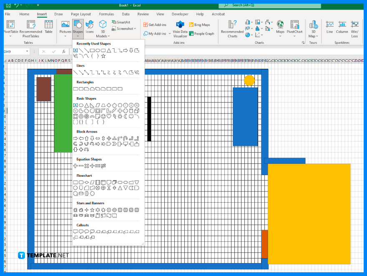The height and width of the screenshot is (276, 367).
Task: Pick the smiley face basic shape
Action: tap(103, 116)
